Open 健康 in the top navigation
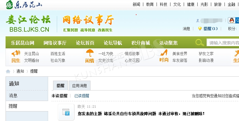 (x=191, y=4)
